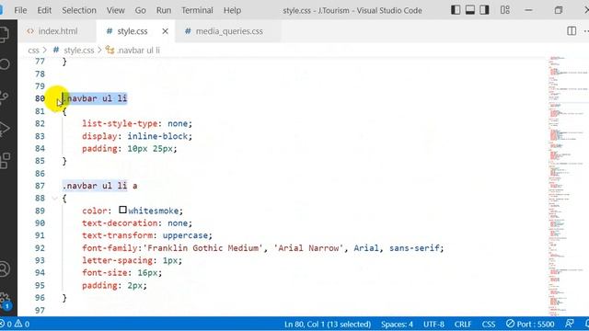
Task: Click line number 92 in gutter
Action: pos(40,248)
